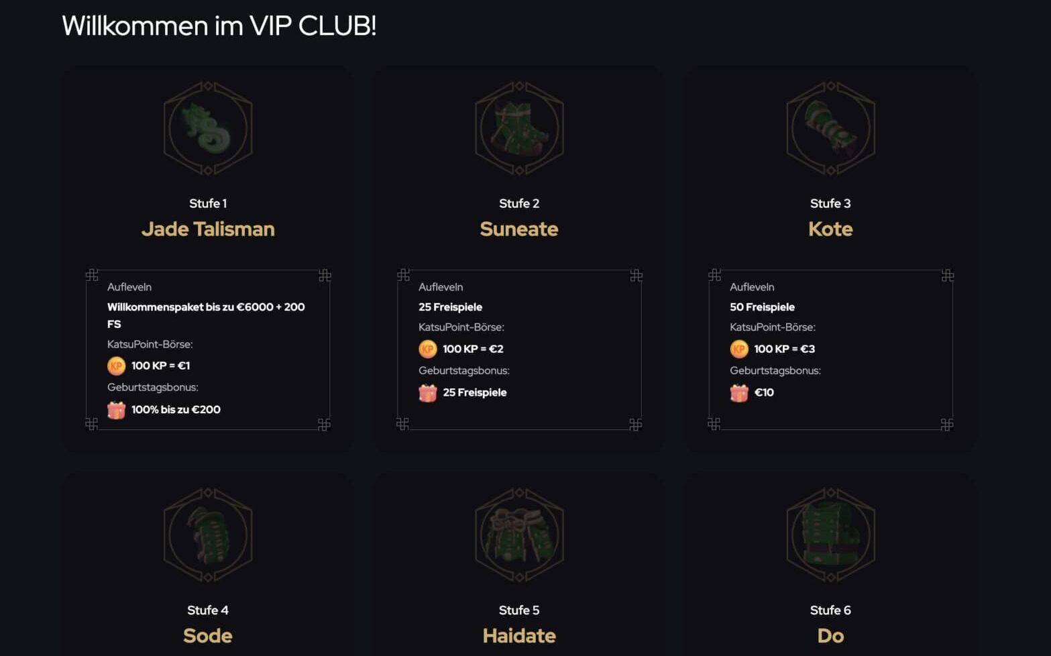
Task: Click the Aufleveln label on Suneate card
Action: [x=440, y=286]
